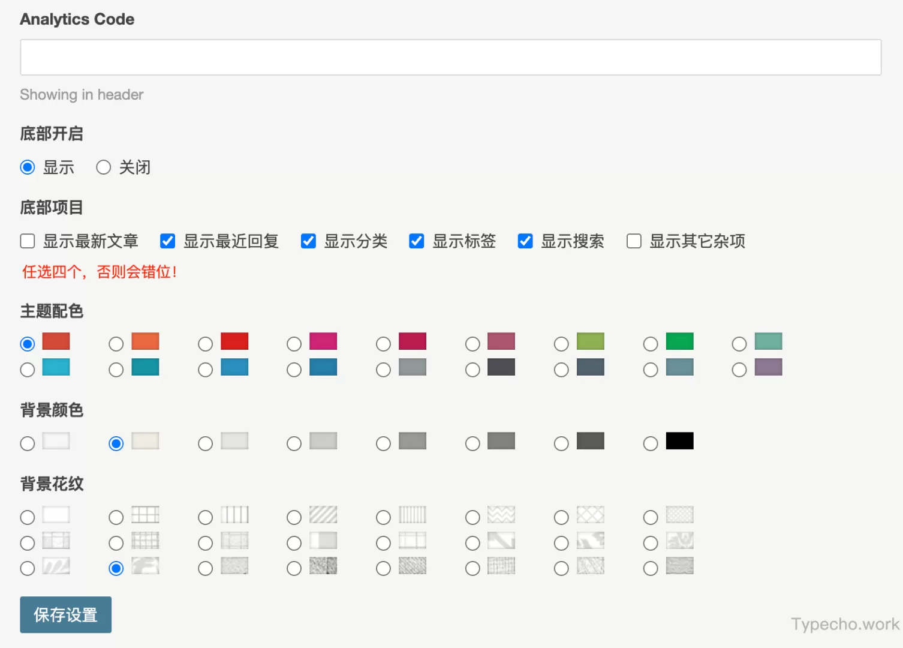The height and width of the screenshot is (648, 903).
Task: Click the 保存设置 button
Action: (65, 614)
